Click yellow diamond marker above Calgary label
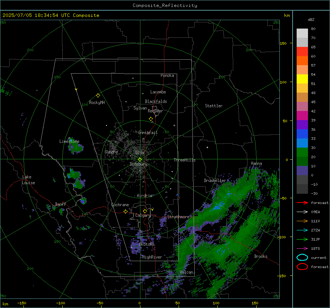The image size is (330, 308). pos(145,211)
